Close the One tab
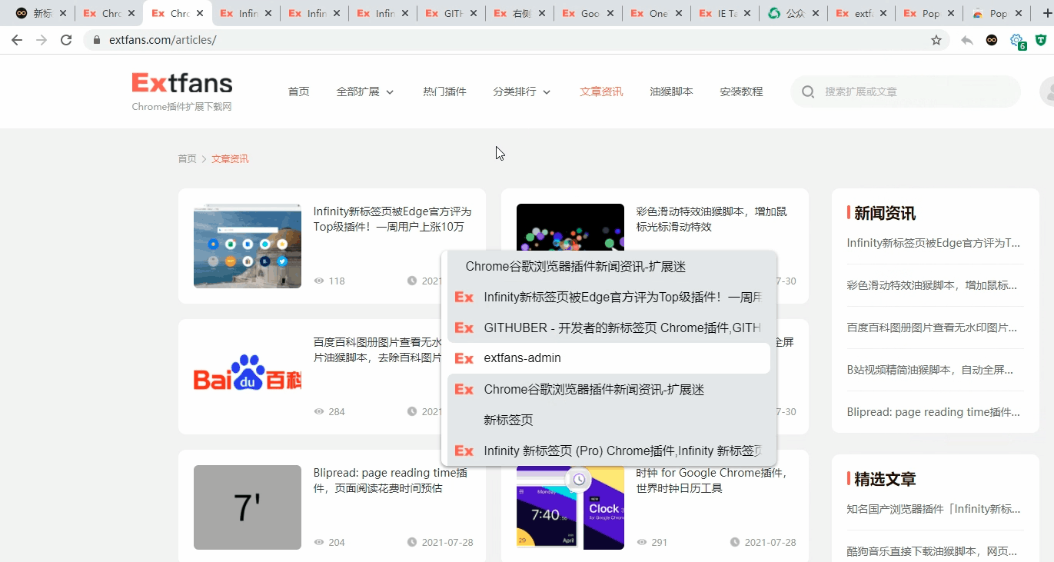The height and width of the screenshot is (562, 1054). point(678,14)
